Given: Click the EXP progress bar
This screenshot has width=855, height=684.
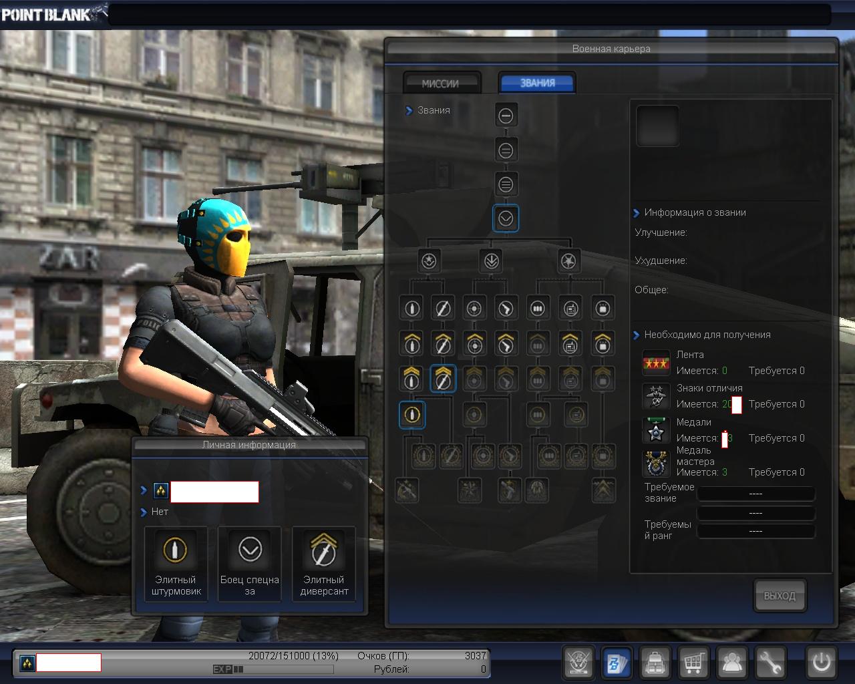Looking at the screenshot, I should (x=273, y=669).
